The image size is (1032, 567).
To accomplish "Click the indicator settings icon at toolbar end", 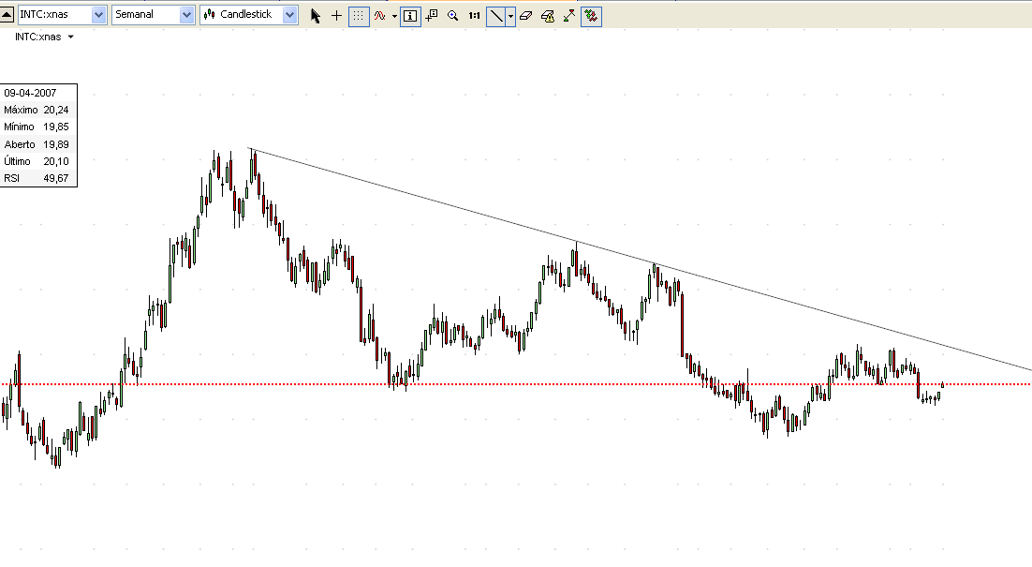I will [589, 16].
